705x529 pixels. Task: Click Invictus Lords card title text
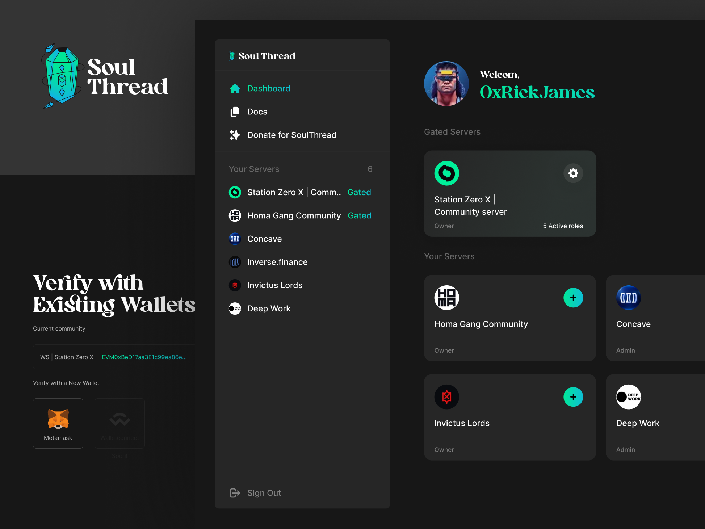462,423
